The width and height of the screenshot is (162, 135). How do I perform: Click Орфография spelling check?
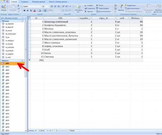[104, 8]
